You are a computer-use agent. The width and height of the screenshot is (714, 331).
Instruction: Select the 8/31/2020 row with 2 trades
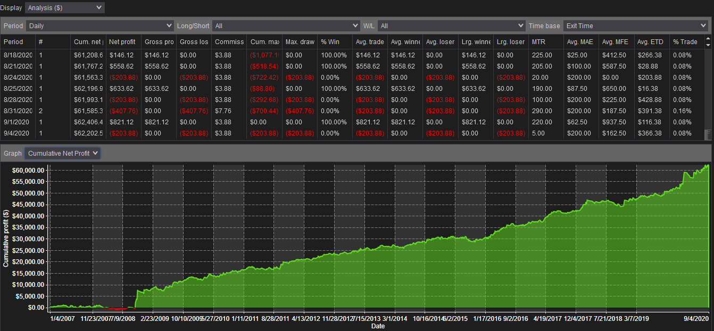(352, 111)
